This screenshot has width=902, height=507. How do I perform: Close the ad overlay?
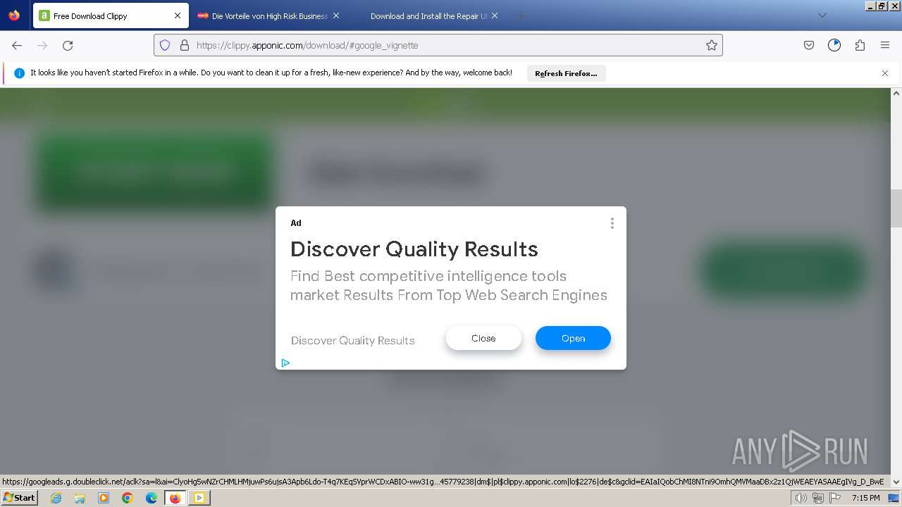483,338
